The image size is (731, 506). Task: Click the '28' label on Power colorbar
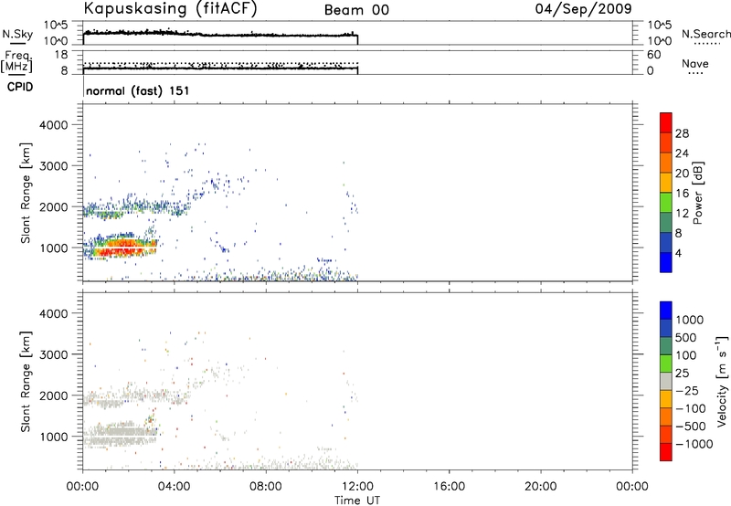[x=682, y=133]
